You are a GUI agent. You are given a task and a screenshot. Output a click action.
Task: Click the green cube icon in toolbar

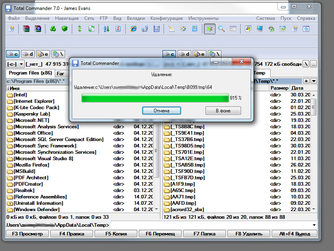pos(64,29)
